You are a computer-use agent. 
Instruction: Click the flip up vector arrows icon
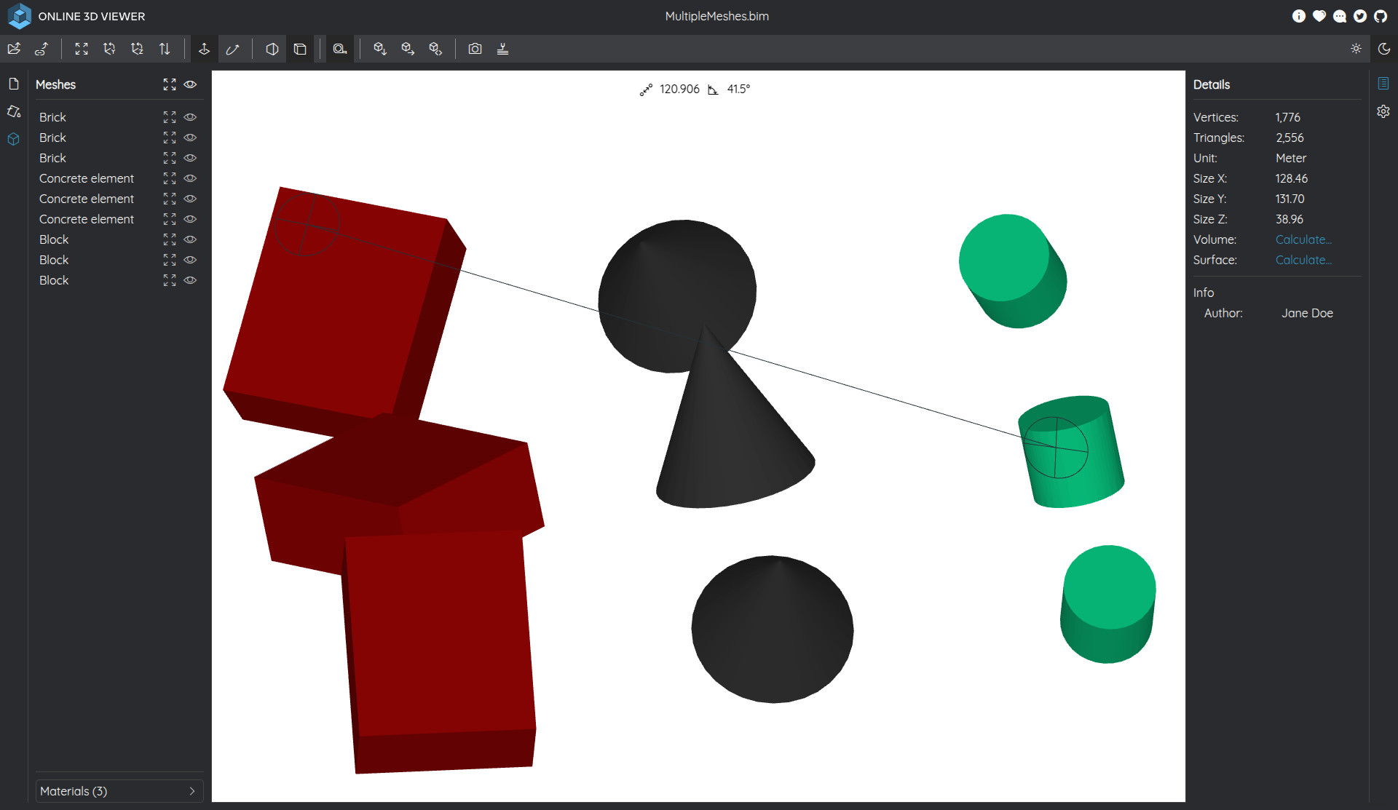point(165,49)
